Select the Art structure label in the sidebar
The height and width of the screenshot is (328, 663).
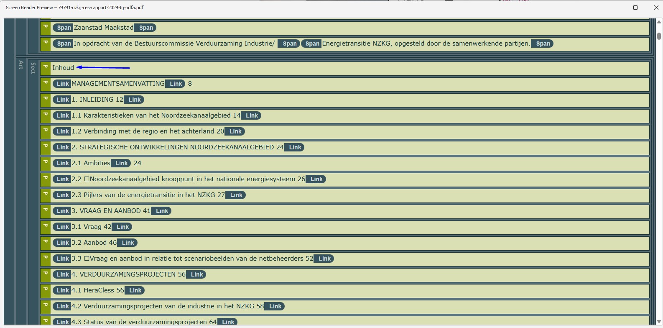21,65
